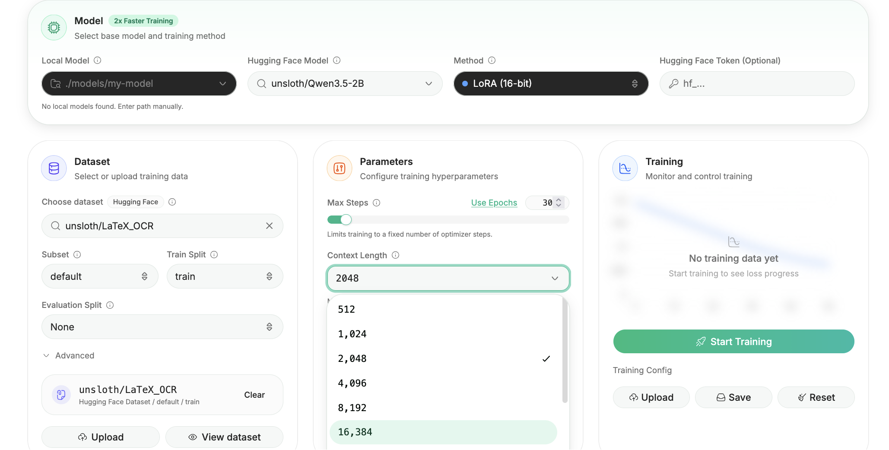
Task: Click the info icon beside Subset
Action: [x=77, y=254]
